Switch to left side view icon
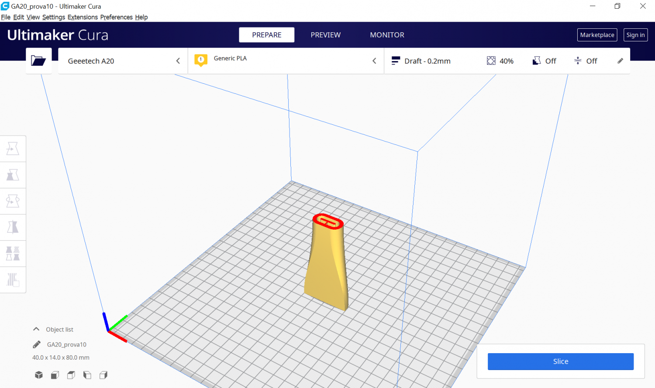Image resolution: width=655 pixels, height=388 pixels. coord(87,375)
